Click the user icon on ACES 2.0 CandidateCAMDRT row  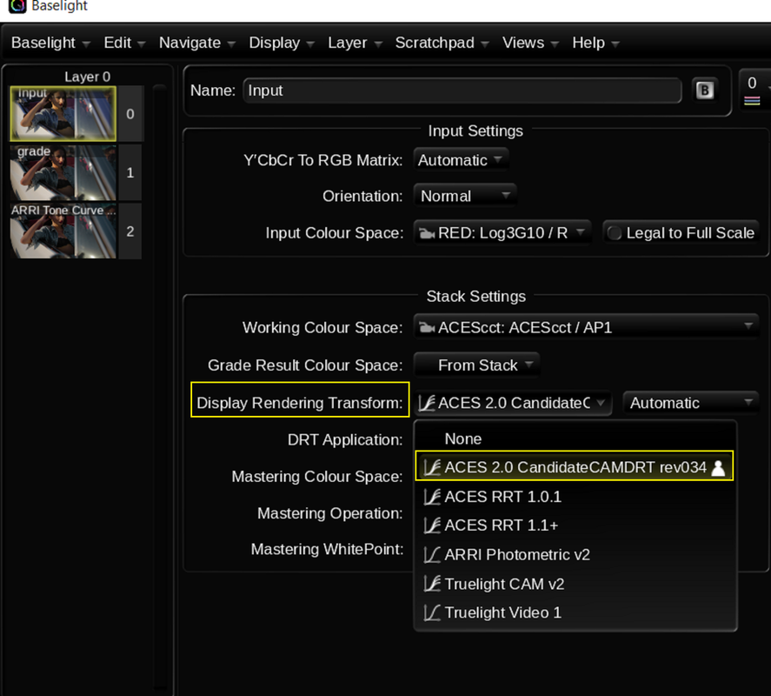click(x=718, y=467)
